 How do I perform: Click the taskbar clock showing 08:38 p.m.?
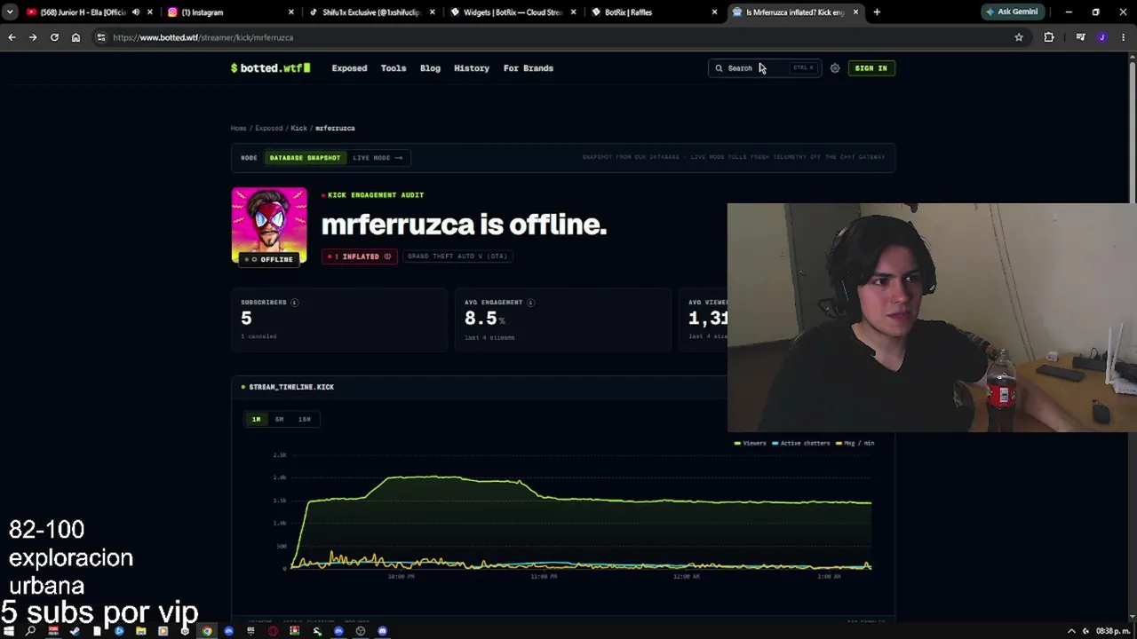coord(1113,631)
